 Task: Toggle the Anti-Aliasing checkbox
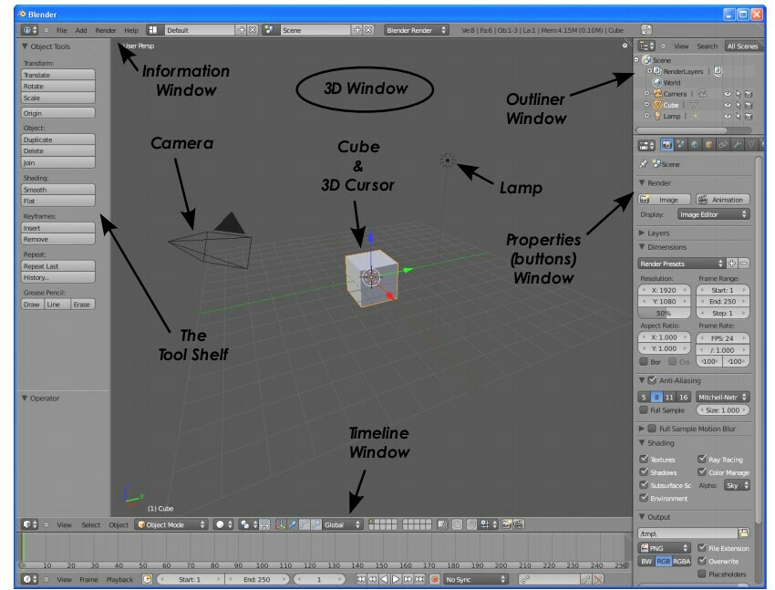652,380
